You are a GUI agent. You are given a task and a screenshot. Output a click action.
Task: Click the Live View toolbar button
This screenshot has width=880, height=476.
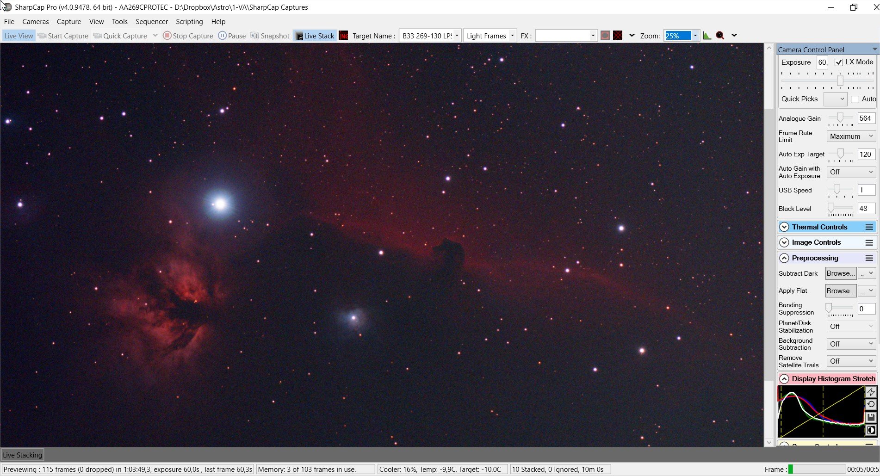click(19, 36)
